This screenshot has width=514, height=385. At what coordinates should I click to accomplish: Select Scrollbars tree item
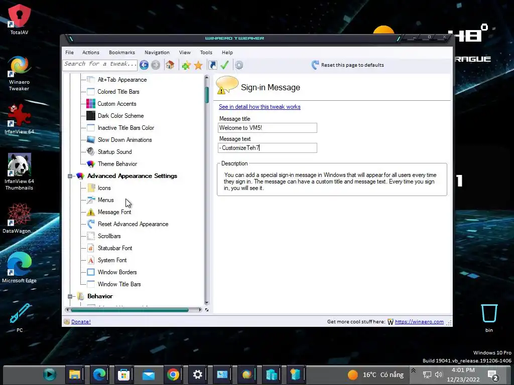(109, 236)
